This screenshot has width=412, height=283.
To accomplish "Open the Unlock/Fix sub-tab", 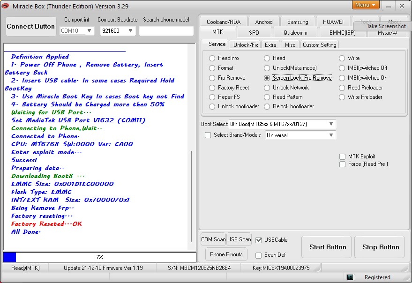I will click(246, 45).
